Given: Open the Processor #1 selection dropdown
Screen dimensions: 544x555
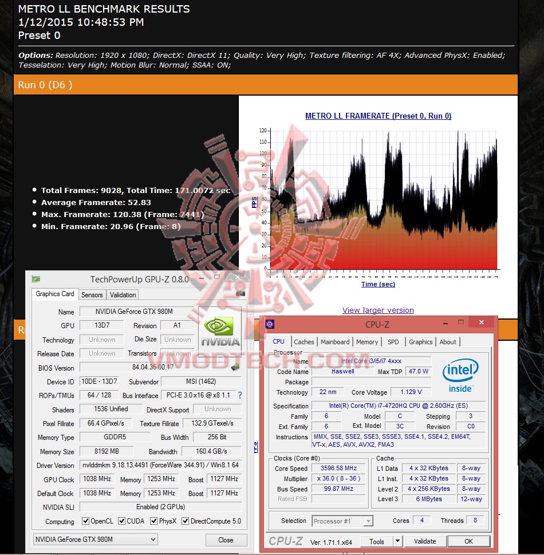Looking at the screenshot, I should point(342,521).
